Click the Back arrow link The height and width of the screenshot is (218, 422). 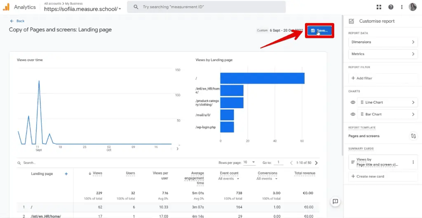(17, 21)
